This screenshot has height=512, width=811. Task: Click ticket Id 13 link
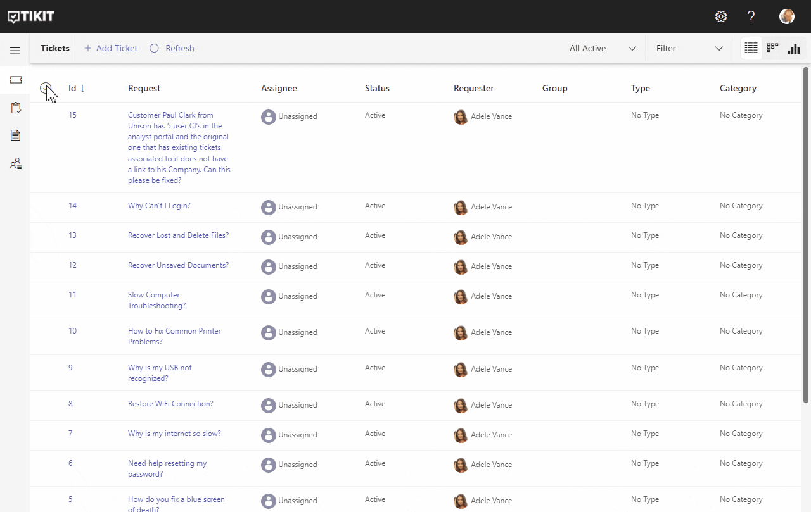click(x=72, y=235)
